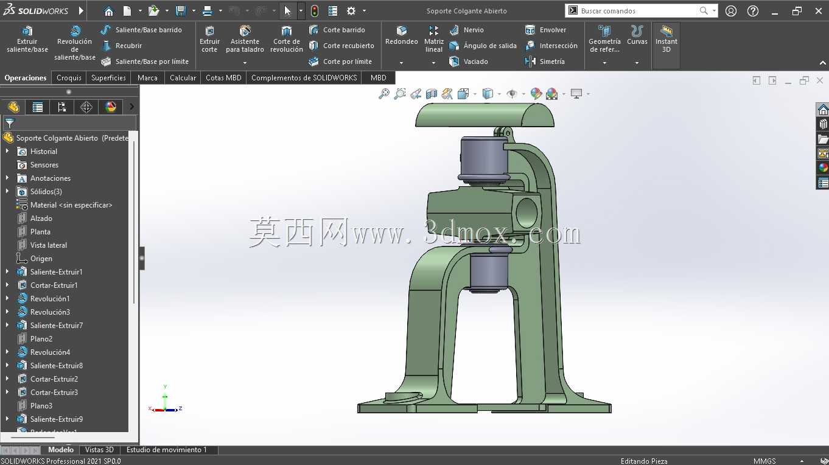Click the Corte barrido tool
The height and width of the screenshot is (465, 829).
click(x=337, y=30)
